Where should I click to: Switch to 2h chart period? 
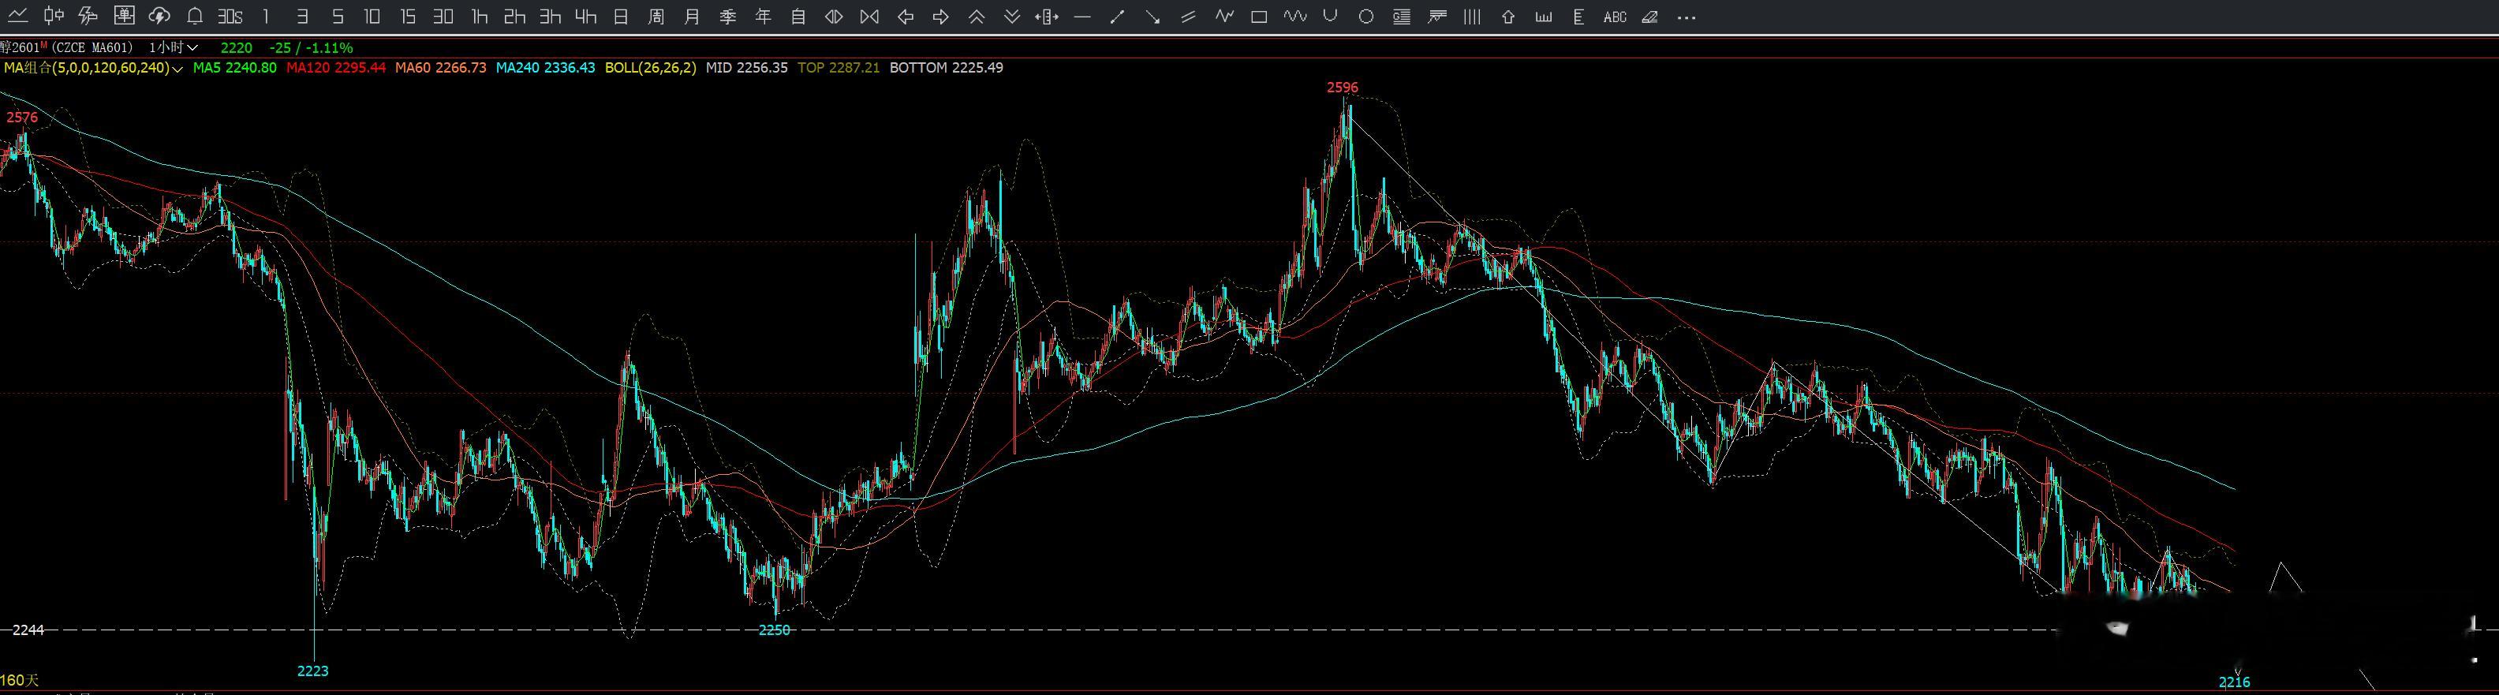click(515, 17)
